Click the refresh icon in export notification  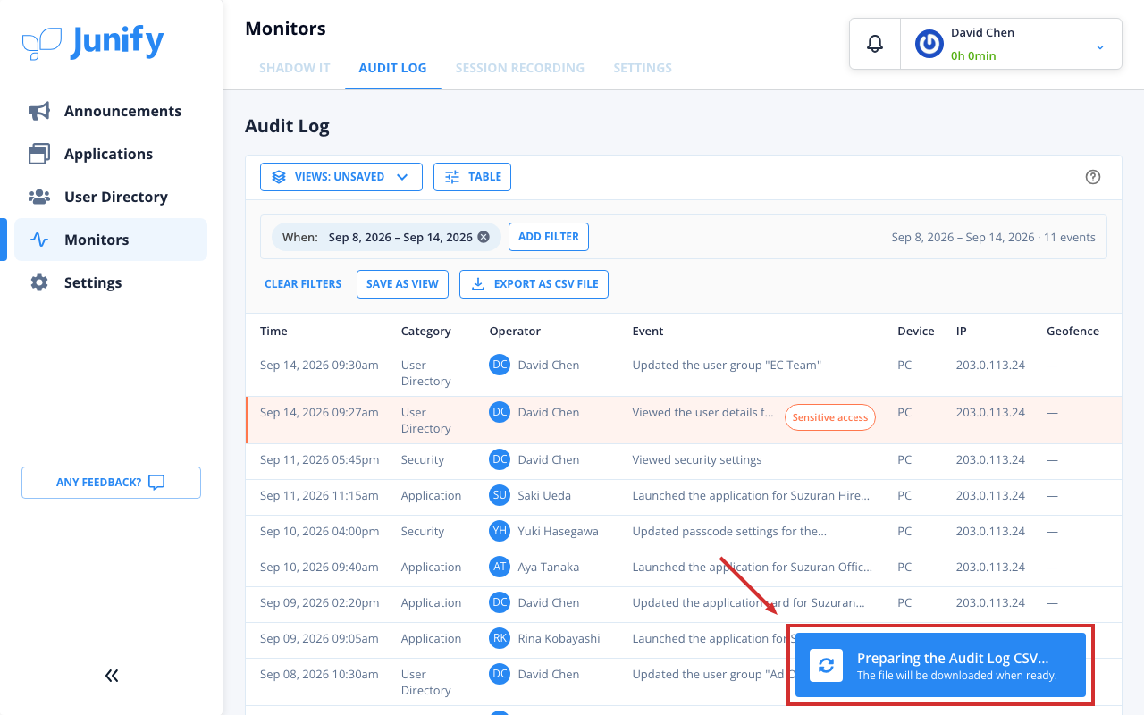827,665
